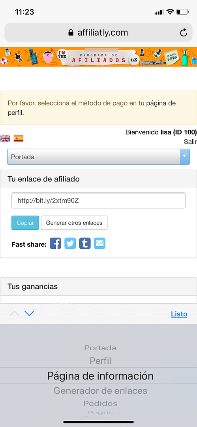Click the affiliate link text field
This screenshot has width=197, height=427.
click(99, 201)
